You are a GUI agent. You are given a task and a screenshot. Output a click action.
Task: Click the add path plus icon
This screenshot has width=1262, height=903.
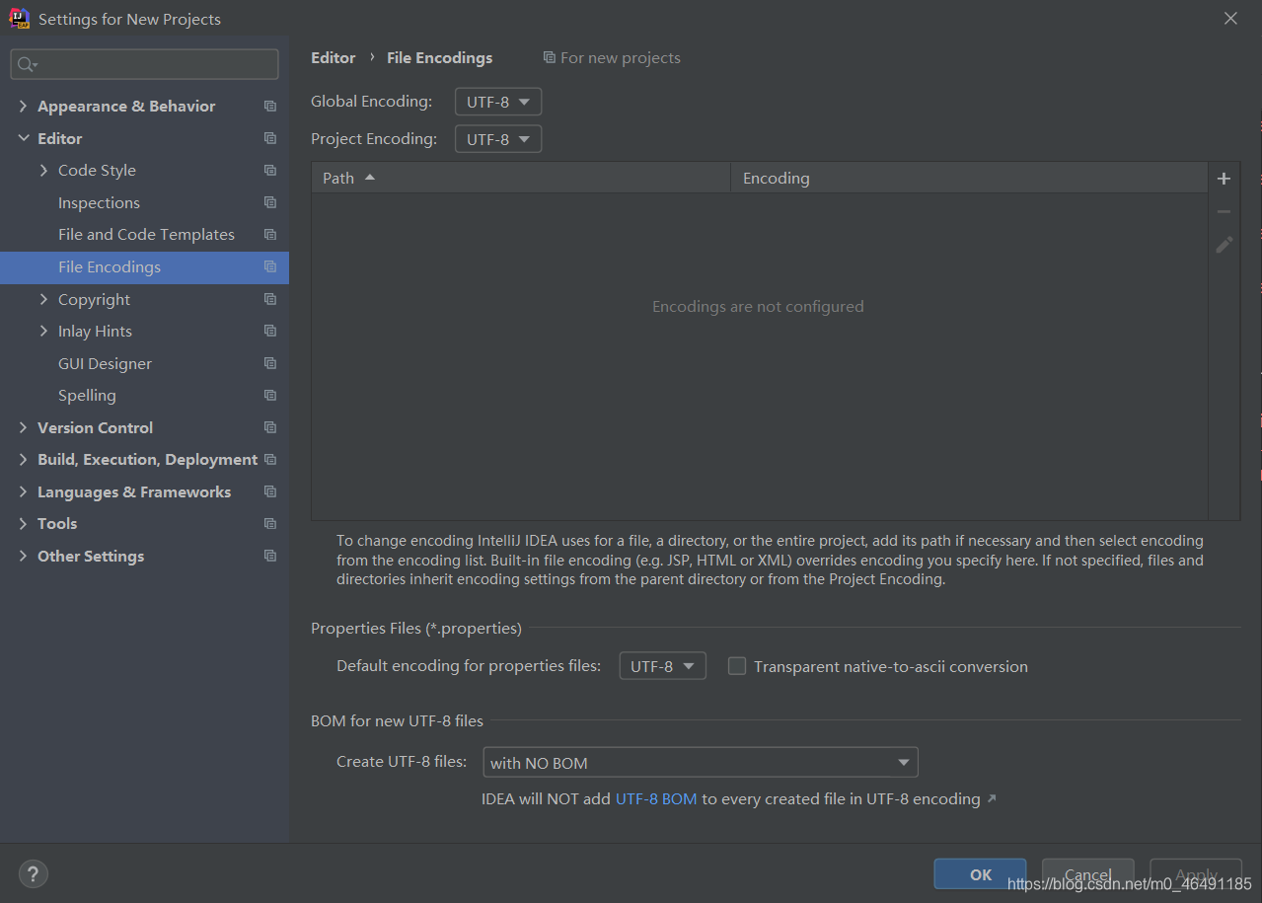click(x=1224, y=179)
